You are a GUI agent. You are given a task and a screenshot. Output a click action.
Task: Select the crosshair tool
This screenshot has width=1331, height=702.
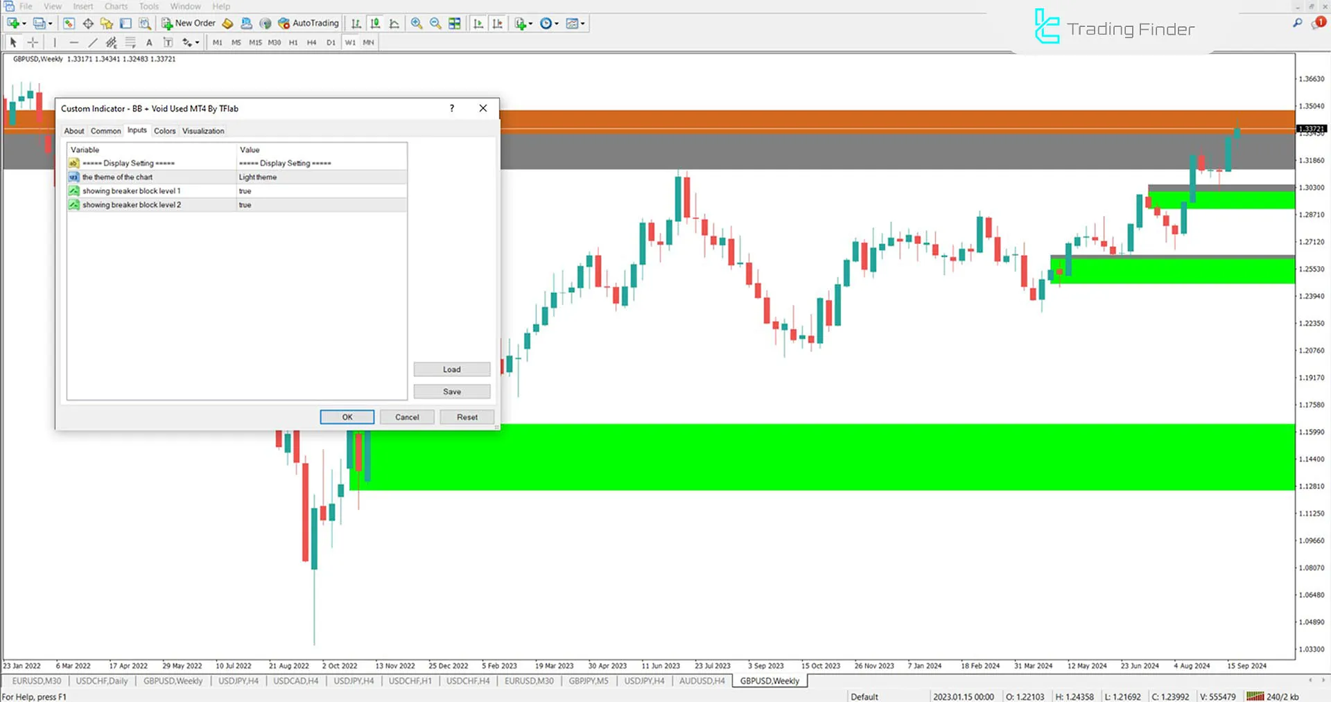coord(33,42)
